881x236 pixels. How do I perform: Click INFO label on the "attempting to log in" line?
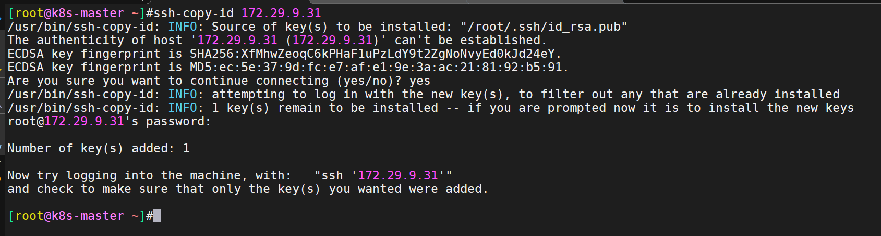pyautogui.click(x=183, y=94)
